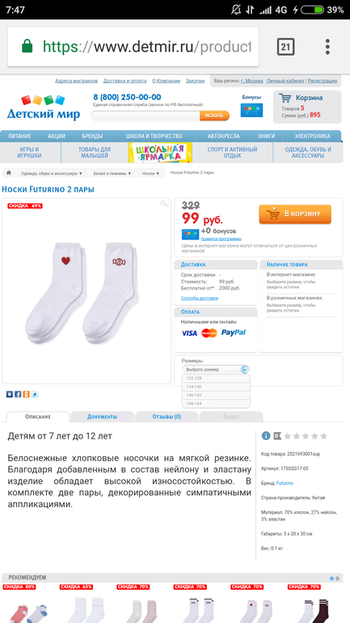Add socks with В корзину button

coord(295,214)
